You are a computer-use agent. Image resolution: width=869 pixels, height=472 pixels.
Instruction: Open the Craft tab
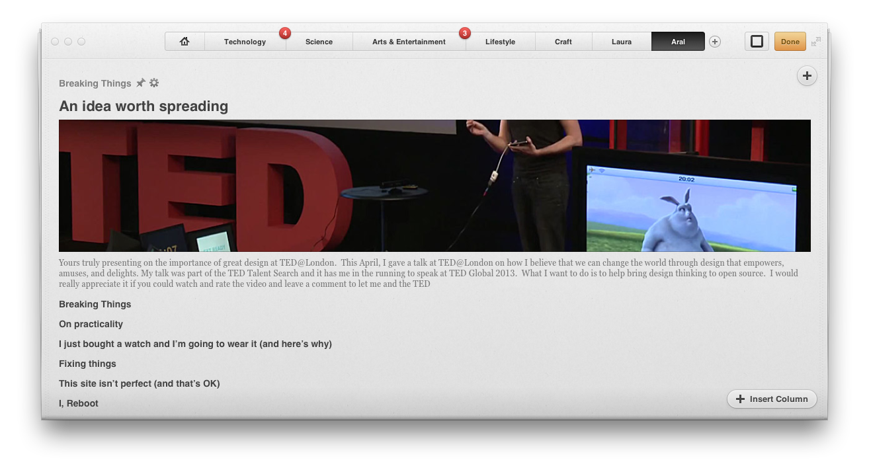563,42
